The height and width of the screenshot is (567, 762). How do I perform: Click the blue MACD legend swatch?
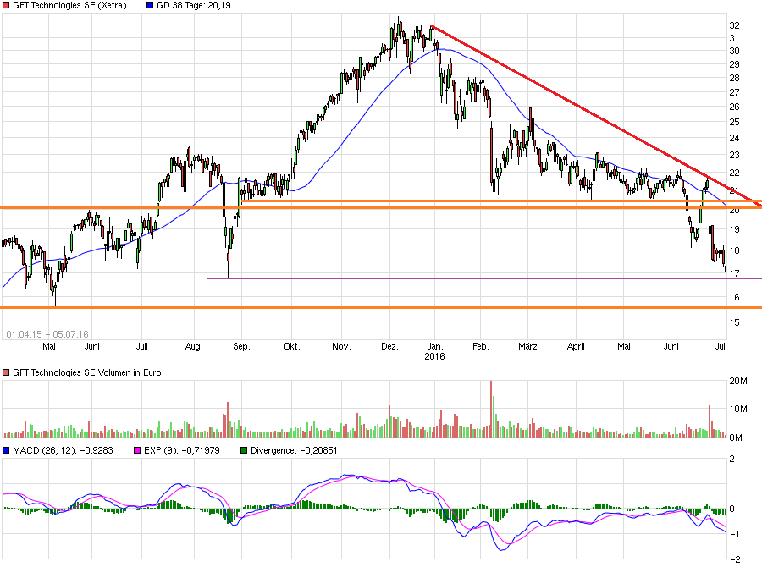point(6,450)
